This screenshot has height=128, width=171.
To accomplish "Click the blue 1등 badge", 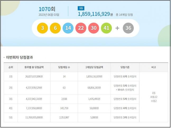I will (x=81, y=8).
